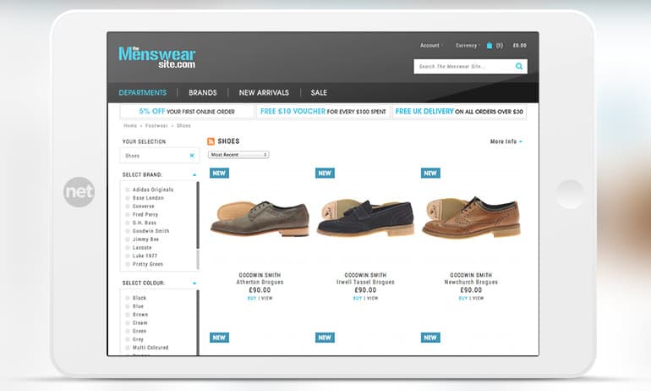Open the Irwell Tassel Brogues shoe image
This screenshot has height=391, width=651.
[x=365, y=218]
